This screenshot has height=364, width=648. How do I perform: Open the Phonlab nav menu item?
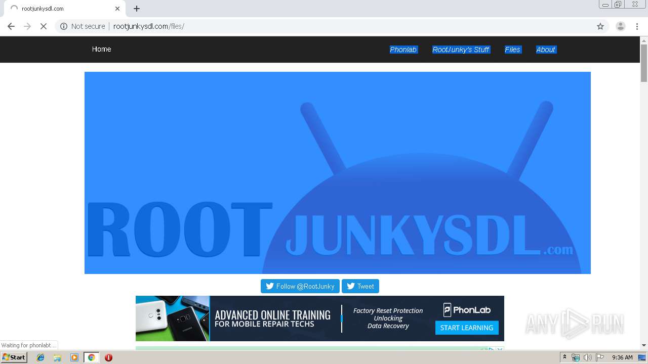(403, 50)
